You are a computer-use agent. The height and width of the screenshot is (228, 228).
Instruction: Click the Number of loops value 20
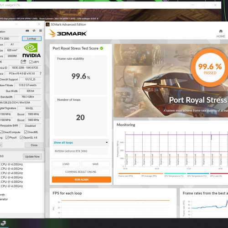point(80,117)
